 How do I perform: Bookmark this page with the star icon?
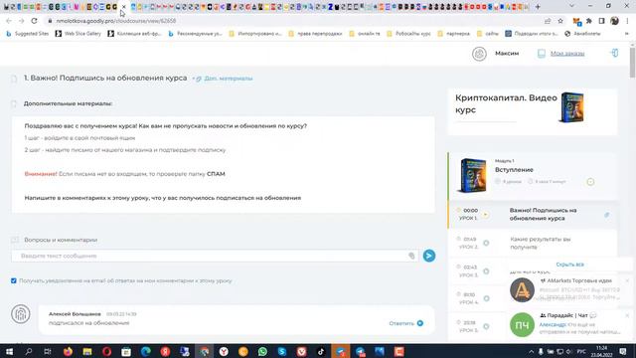click(x=560, y=21)
